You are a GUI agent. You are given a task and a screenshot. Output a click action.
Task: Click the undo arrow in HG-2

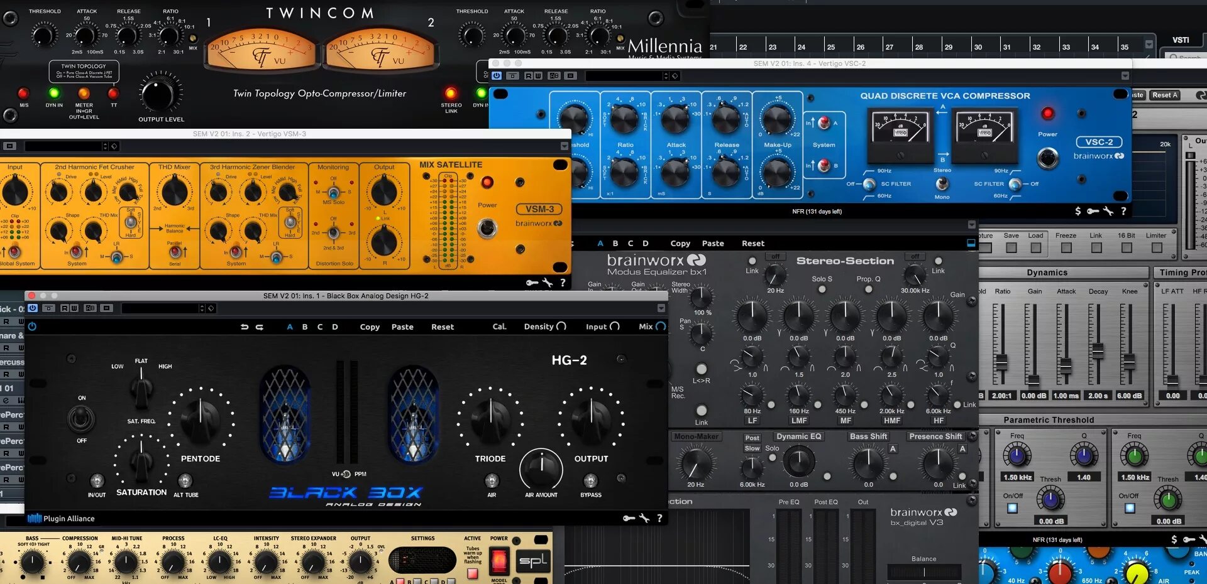pos(245,327)
